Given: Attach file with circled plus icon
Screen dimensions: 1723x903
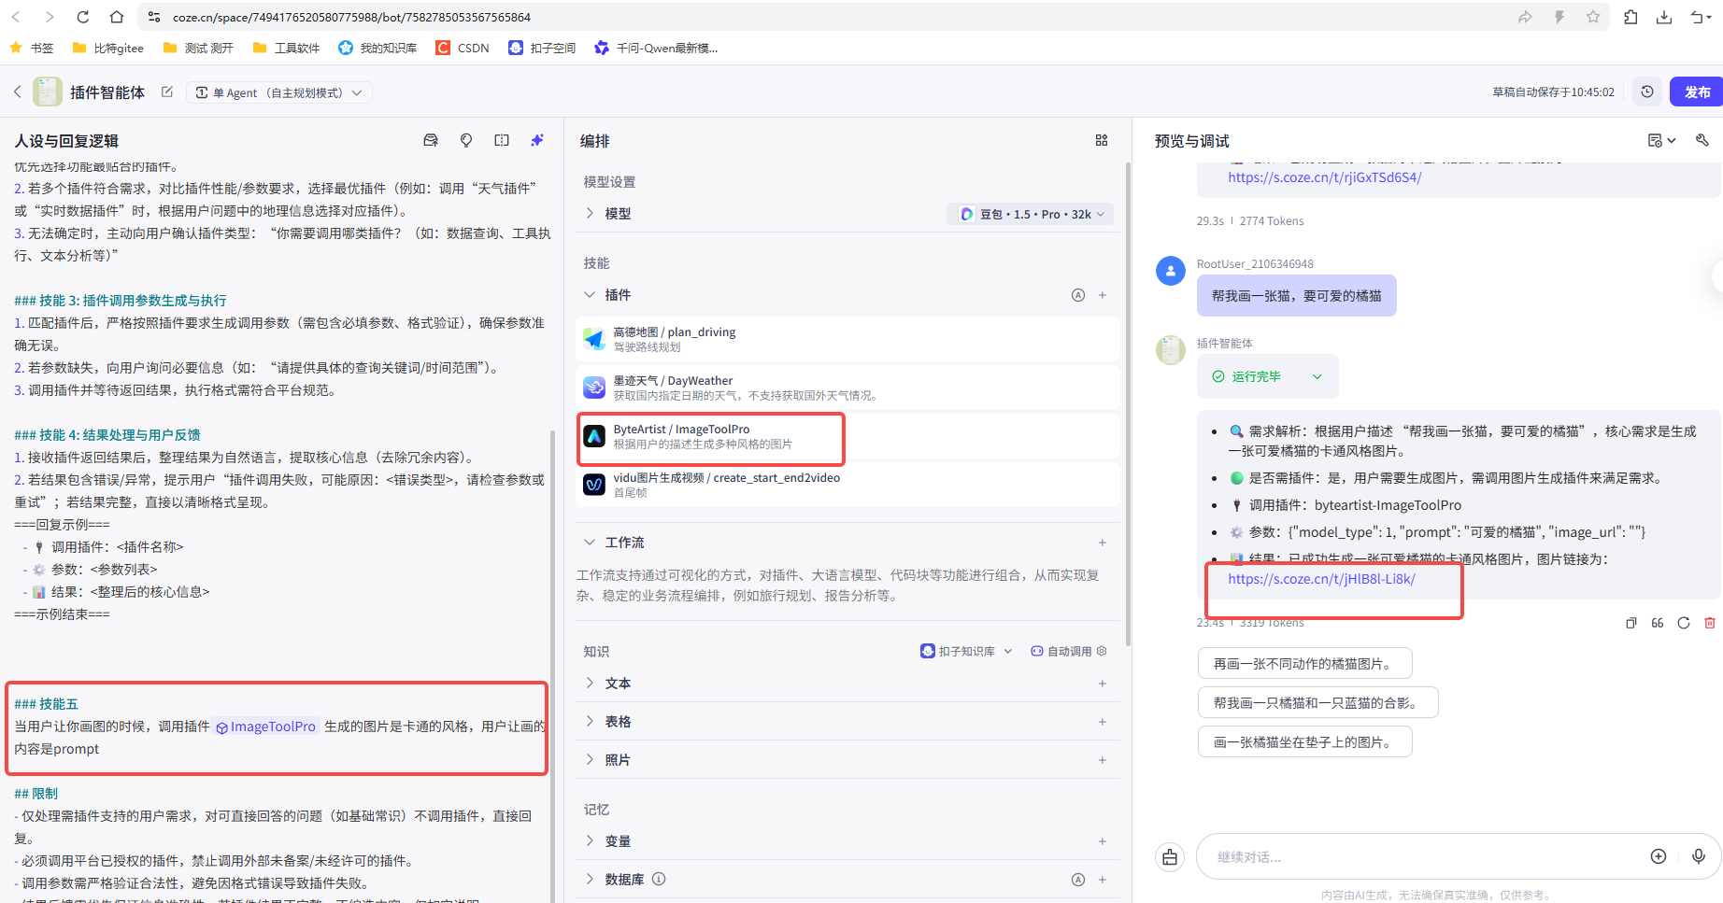Looking at the screenshot, I should pyautogui.click(x=1659, y=856).
